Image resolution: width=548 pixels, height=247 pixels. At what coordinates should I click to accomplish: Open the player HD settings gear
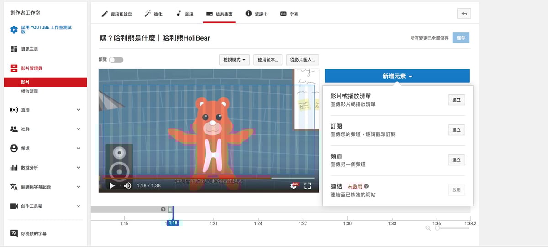[295, 185]
